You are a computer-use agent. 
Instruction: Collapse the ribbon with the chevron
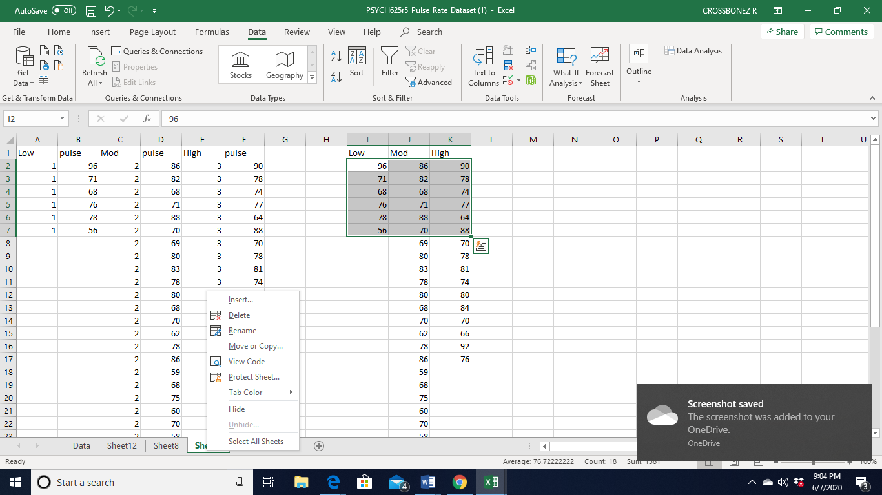click(x=873, y=98)
